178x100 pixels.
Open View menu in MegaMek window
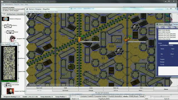[x=31, y=12]
